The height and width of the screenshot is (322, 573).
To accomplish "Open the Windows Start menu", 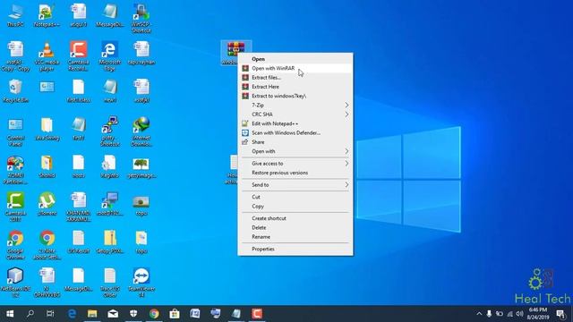I will 10,314.
